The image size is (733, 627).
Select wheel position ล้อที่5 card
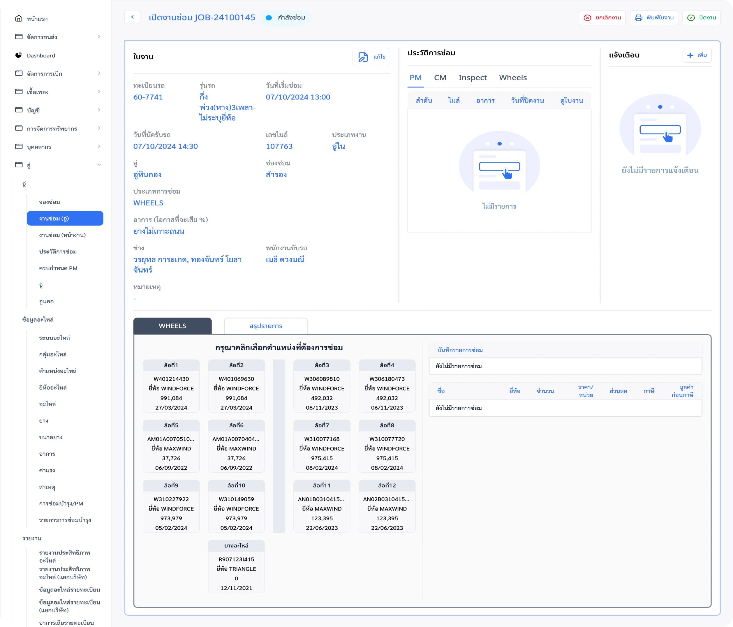click(x=171, y=446)
